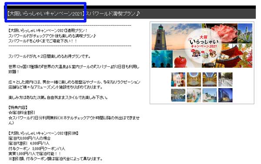The image size is (261, 164).
Task: Select the indoor pool thumbnail in bottom row
Action: coord(178,95)
